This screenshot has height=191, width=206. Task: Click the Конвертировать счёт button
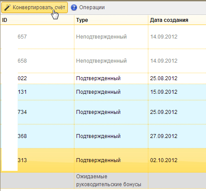coord(34,7)
